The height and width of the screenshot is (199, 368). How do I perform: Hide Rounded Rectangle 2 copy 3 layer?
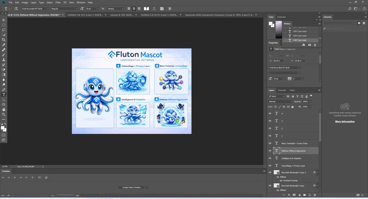tap(270, 173)
